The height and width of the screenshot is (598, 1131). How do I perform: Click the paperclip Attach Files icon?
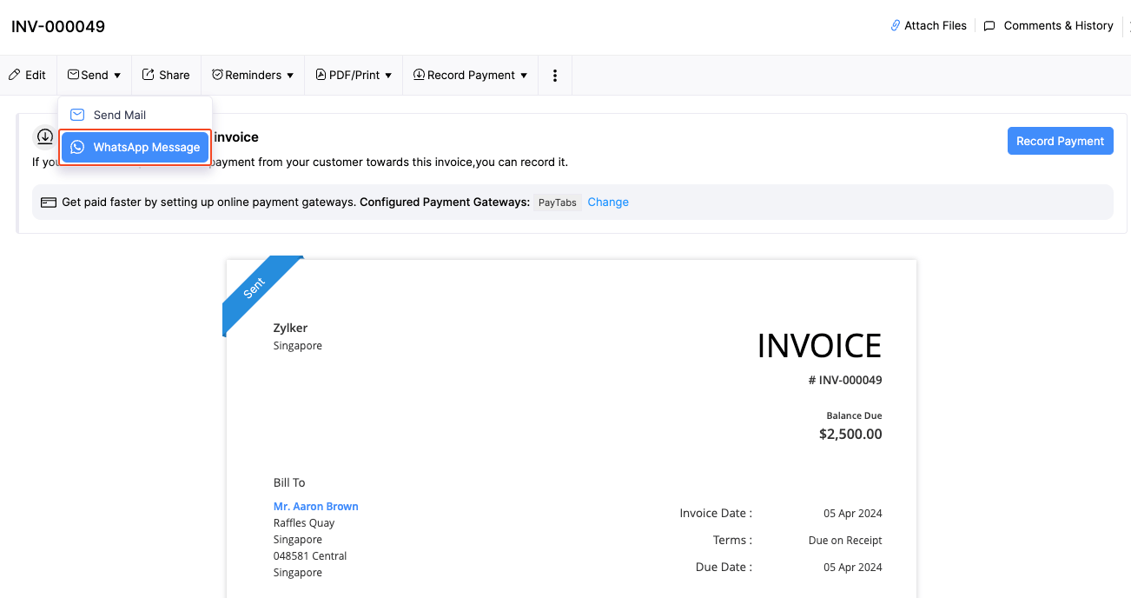[896, 26]
